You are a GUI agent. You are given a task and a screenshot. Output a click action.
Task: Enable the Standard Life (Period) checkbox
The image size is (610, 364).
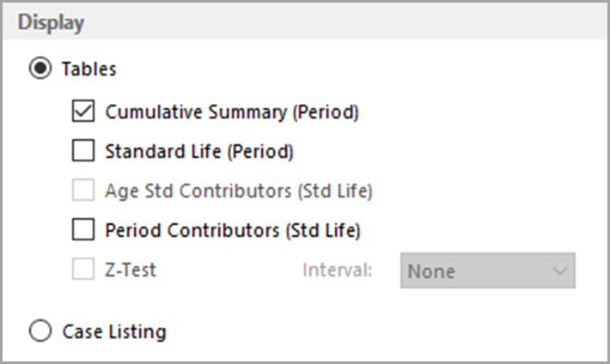[x=83, y=152]
